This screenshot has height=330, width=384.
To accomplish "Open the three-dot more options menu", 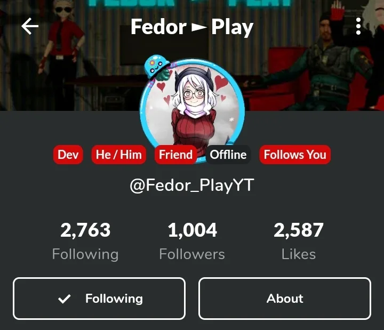I will pos(358,26).
